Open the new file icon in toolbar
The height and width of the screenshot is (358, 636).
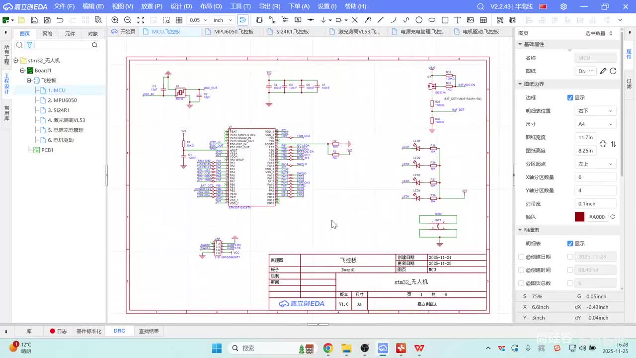(6, 20)
